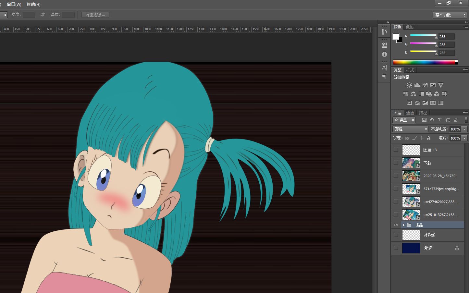Add a Posterize adjustment
This screenshot has width=469, height=293.
pyautogui.click(x=417, y=103)
